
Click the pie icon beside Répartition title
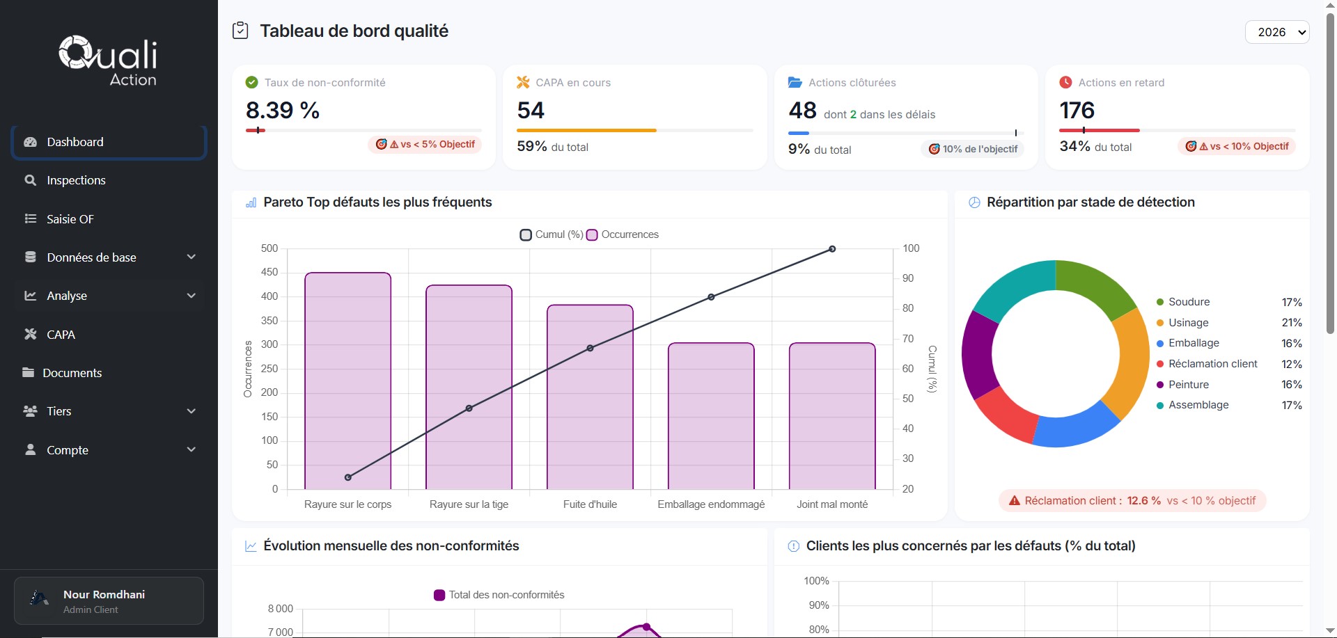coord(974,202)
